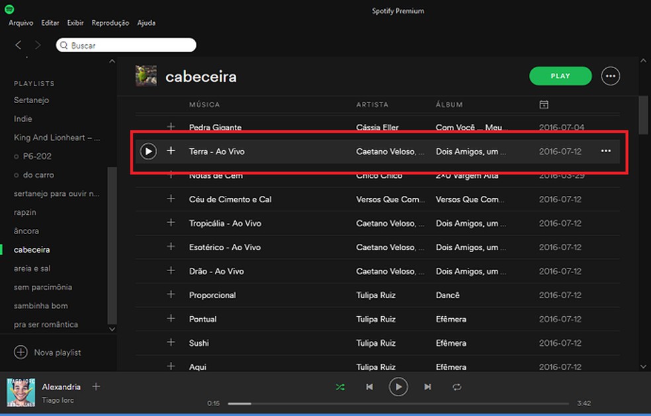This screenshot has width=651, height=416.
Task: Click inside the Buscar search field
Action: click(x=126, y=45)
